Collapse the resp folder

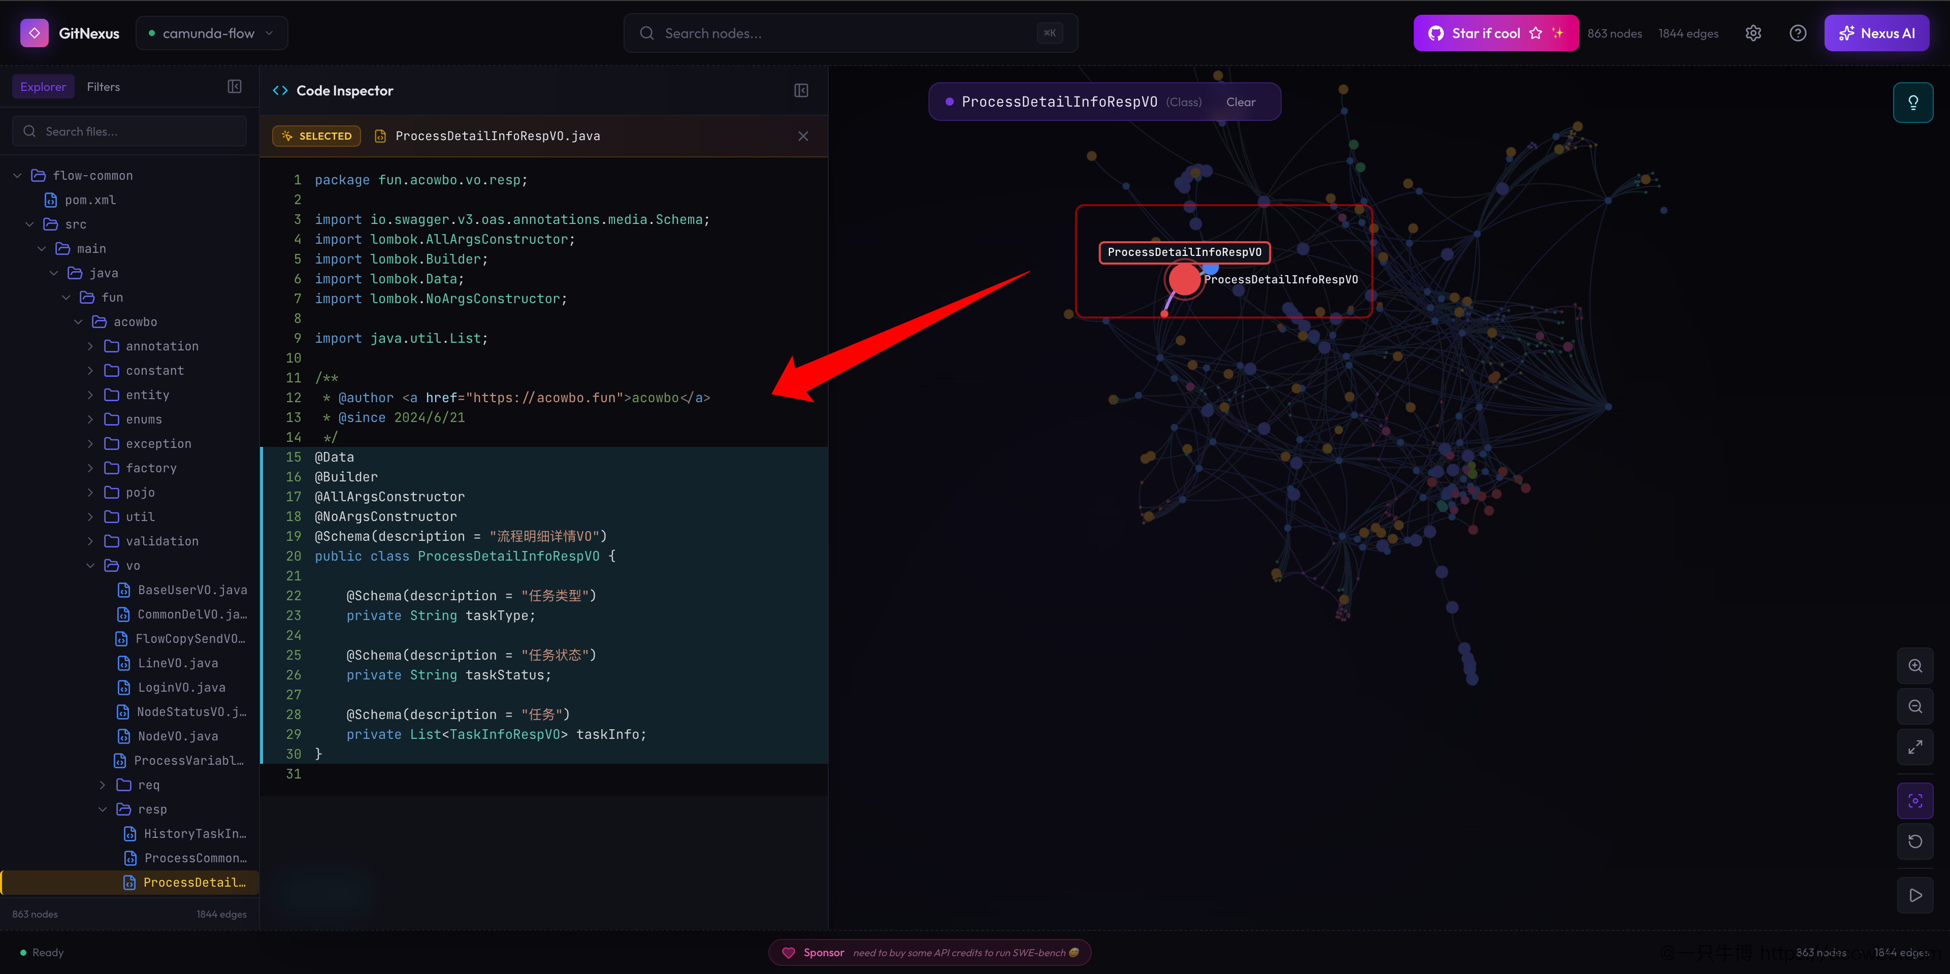pyautogui.click(x=102, y=810)
